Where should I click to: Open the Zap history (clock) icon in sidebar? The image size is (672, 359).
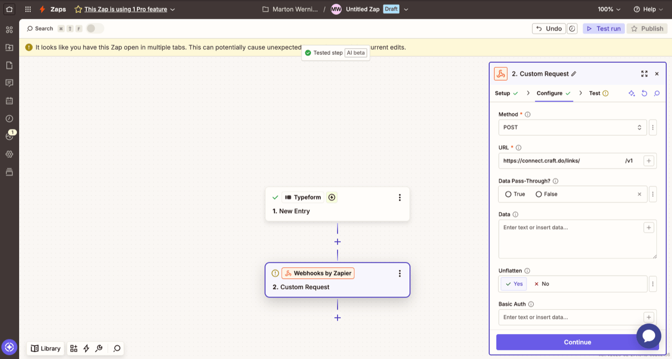click(x=9, y=119)
